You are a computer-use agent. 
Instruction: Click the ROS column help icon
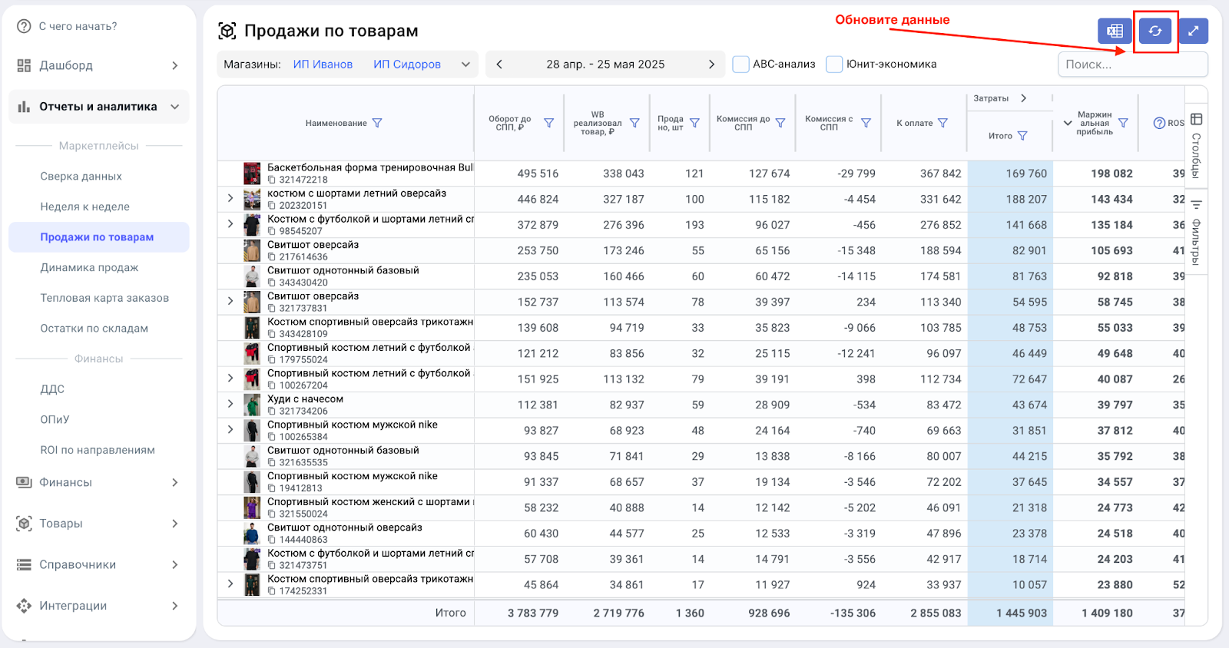pos(1159,123)
